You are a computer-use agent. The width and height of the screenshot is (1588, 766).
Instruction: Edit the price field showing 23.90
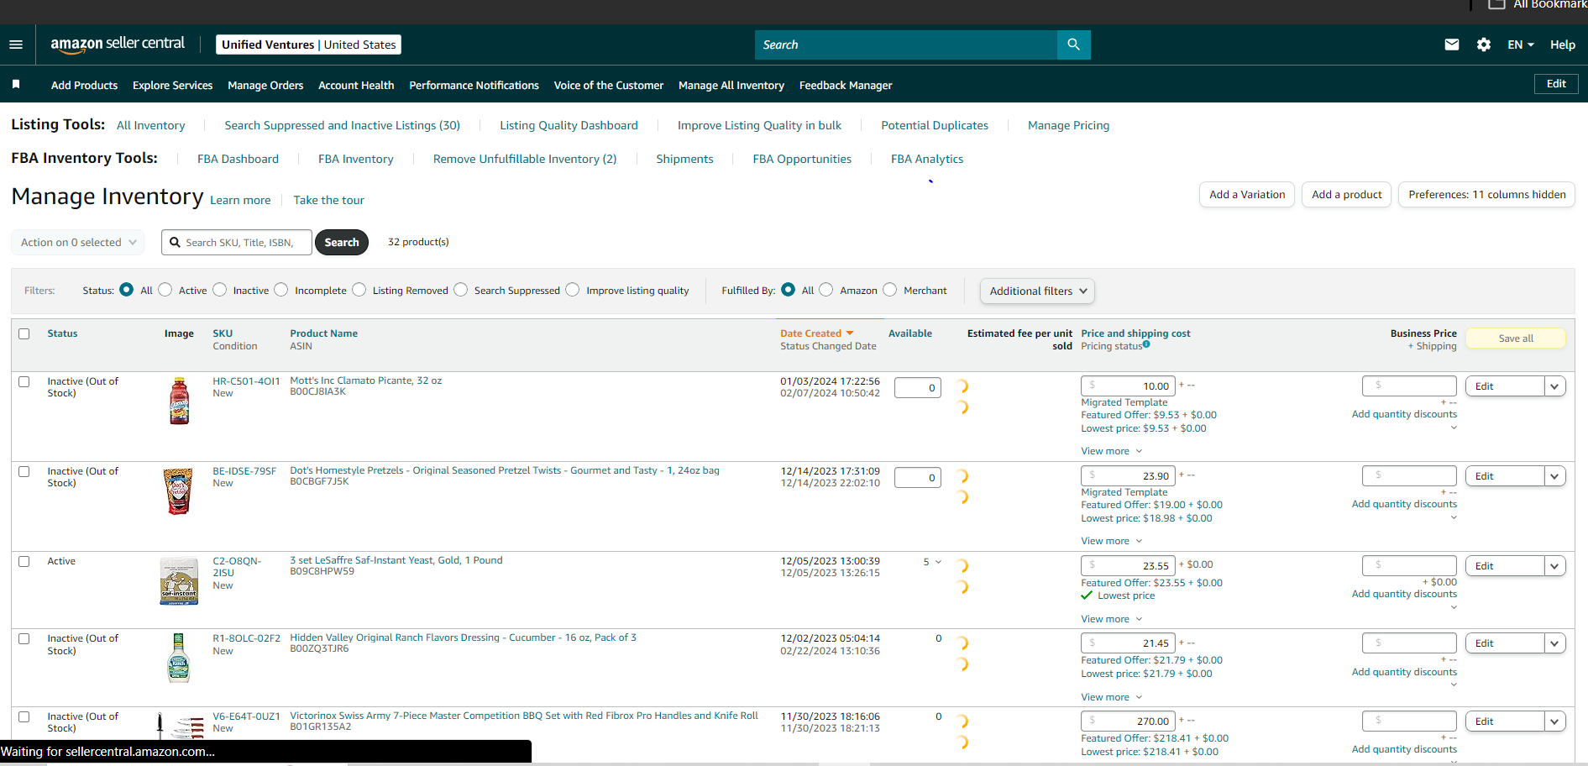(1128, 476)
